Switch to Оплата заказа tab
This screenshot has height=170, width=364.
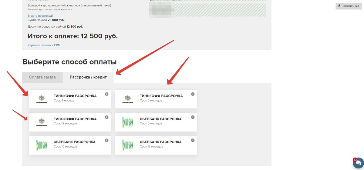[x=42, y=77]
